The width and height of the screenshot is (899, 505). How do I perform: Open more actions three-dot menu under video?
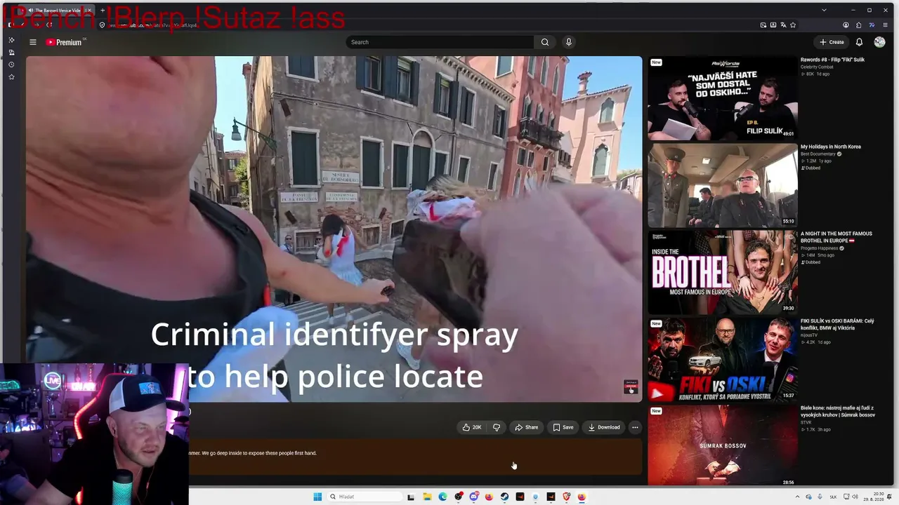point(635,427)
